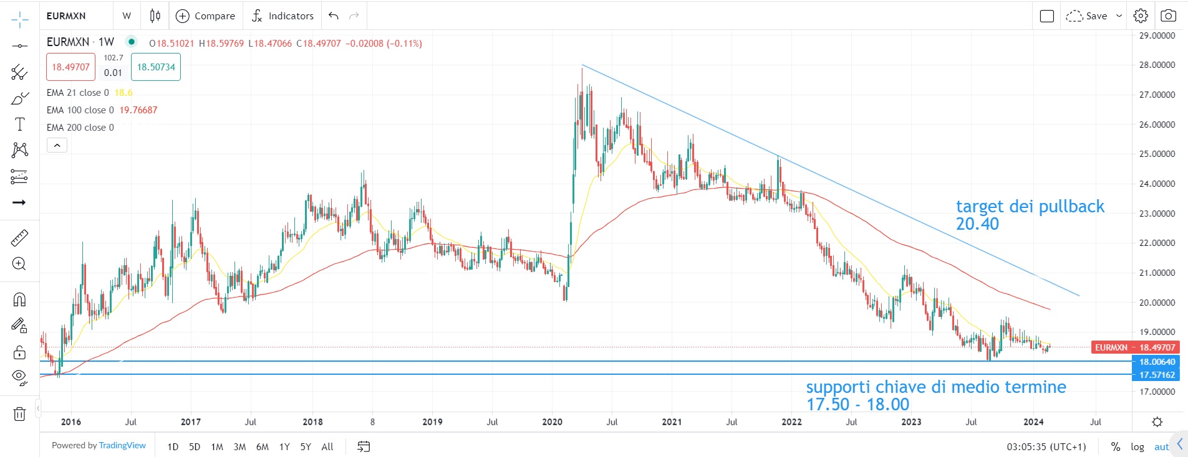Viewport: 1188px width, 457px height.
Task: Toggle log scale on price axis
Action: (1137, 446)
